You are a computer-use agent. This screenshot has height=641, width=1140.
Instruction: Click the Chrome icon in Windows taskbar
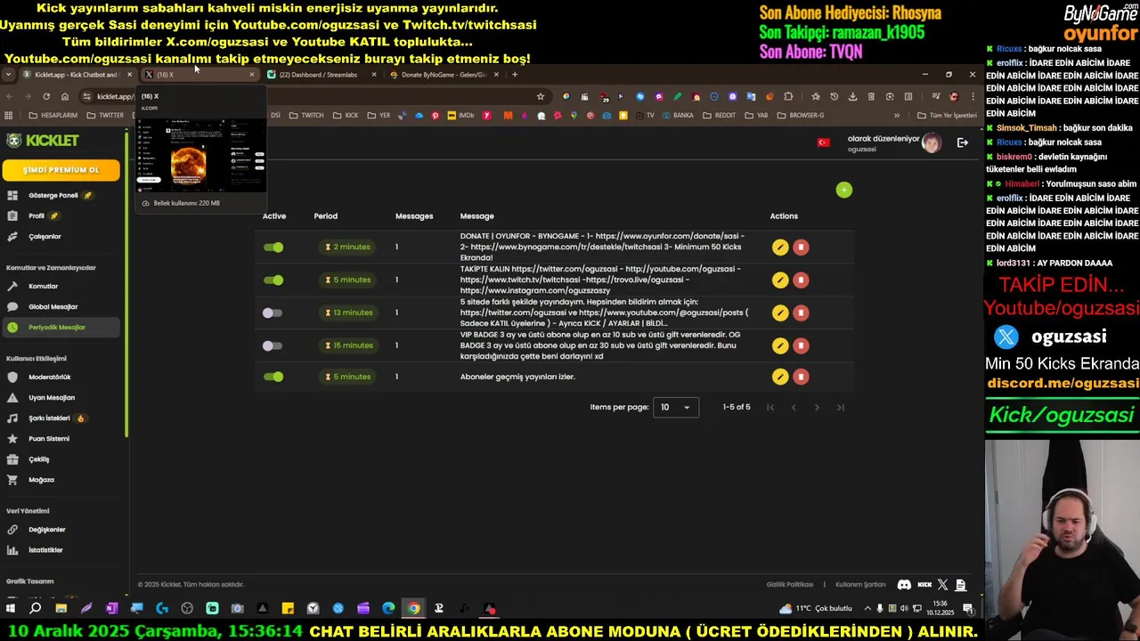tap(413, 609)
